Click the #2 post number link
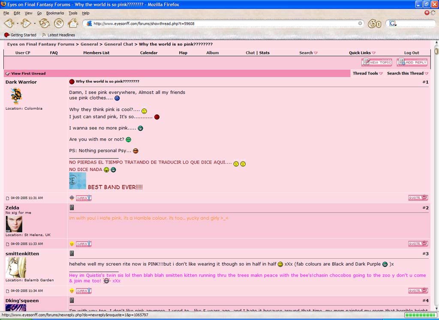This screenshot has width=439, height=320. click(425, 208)
